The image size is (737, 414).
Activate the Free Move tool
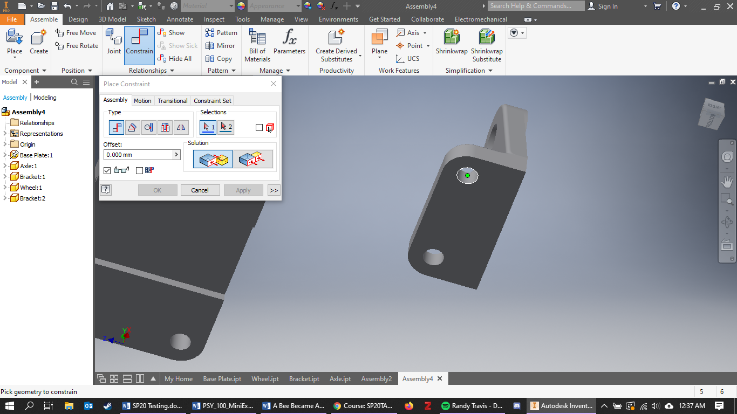tap(76, 33)
